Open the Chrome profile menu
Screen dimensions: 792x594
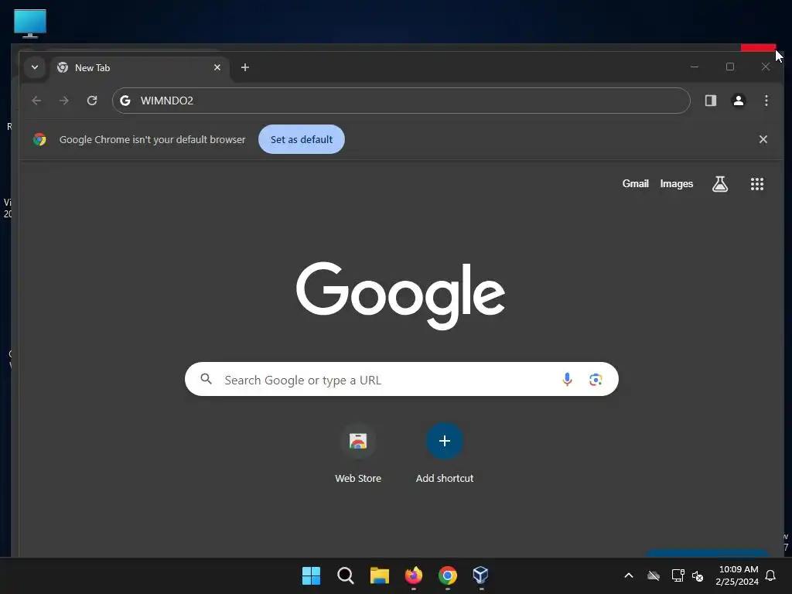pyautogui.click(x=739, y=101)
